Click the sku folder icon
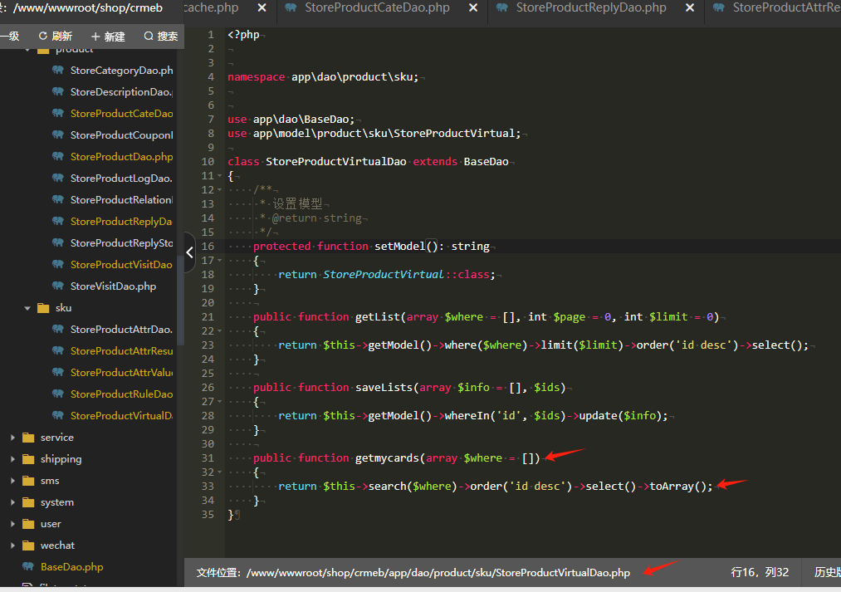841x592 pixels. click(43, 308)
